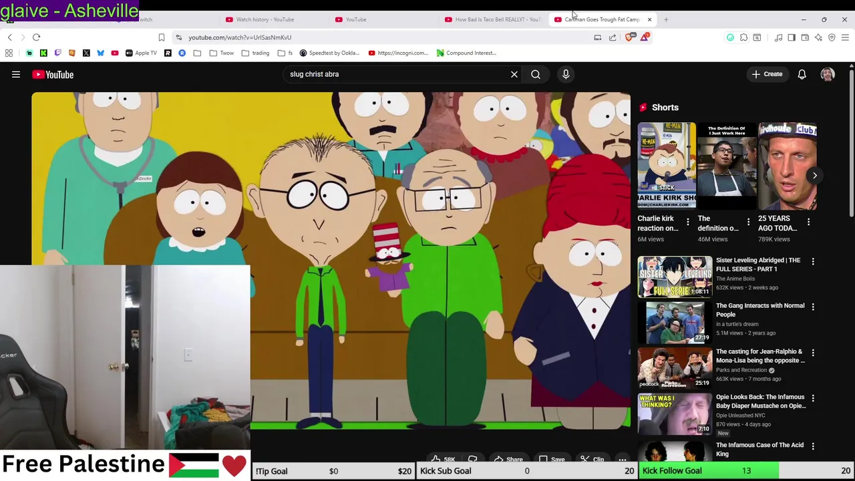Open Sister Leveling Abridged video thumbnail
This screenshot has height=481, width=855.
[675, 277]
